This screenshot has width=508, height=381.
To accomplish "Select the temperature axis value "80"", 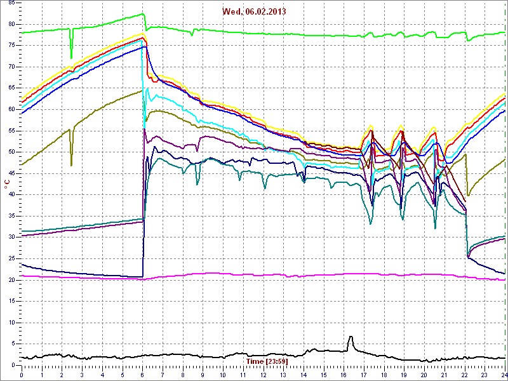I will 11,24.
